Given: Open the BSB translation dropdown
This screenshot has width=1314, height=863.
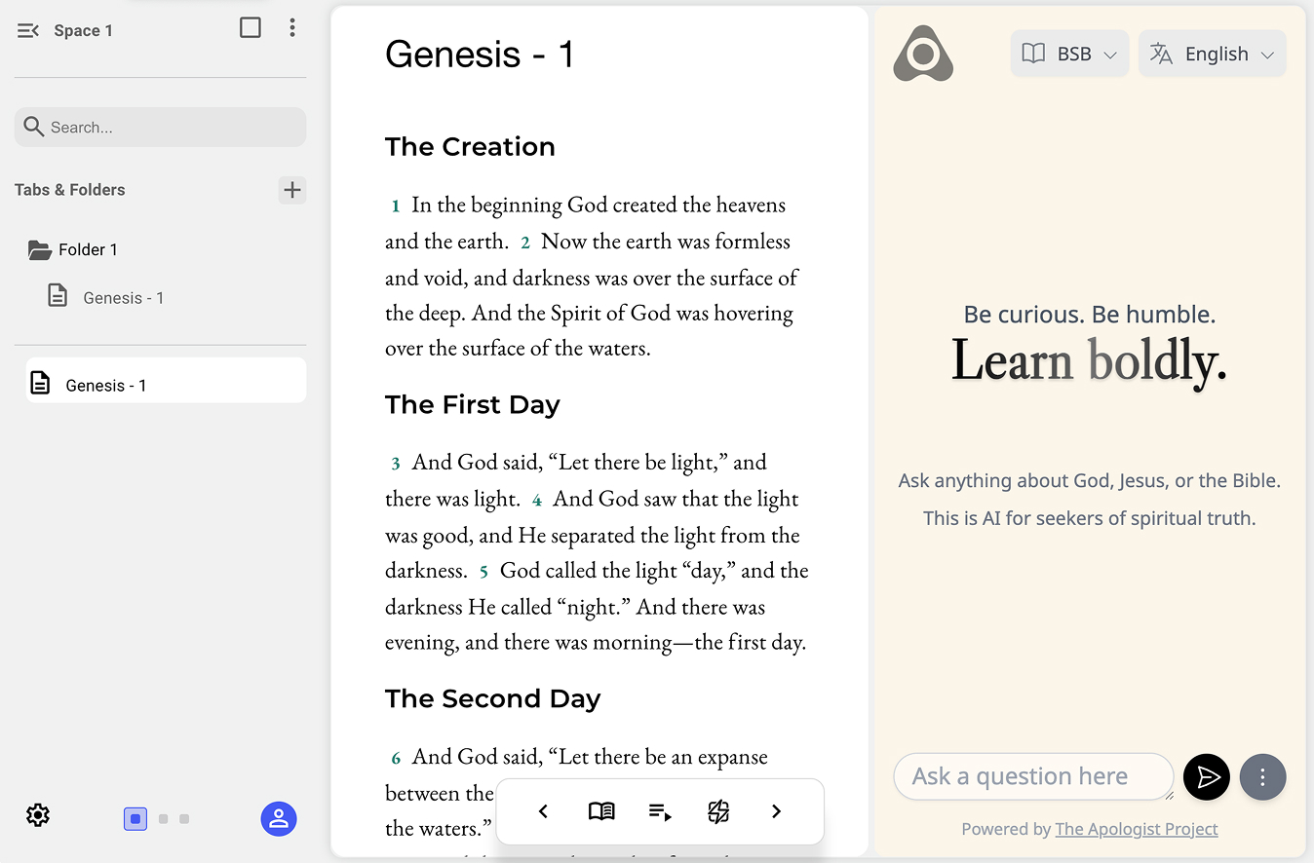Looking at the screenshot, I should tap(1069, 54).
